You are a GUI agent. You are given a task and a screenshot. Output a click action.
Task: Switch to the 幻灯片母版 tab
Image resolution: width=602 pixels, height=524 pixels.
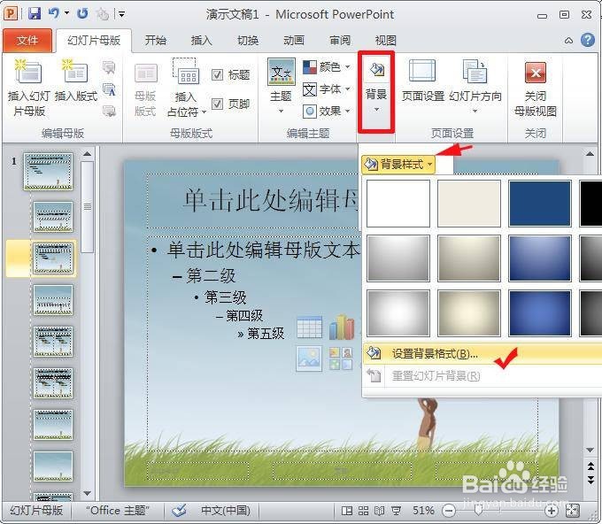pyautogui.click(x=94, y=41)
